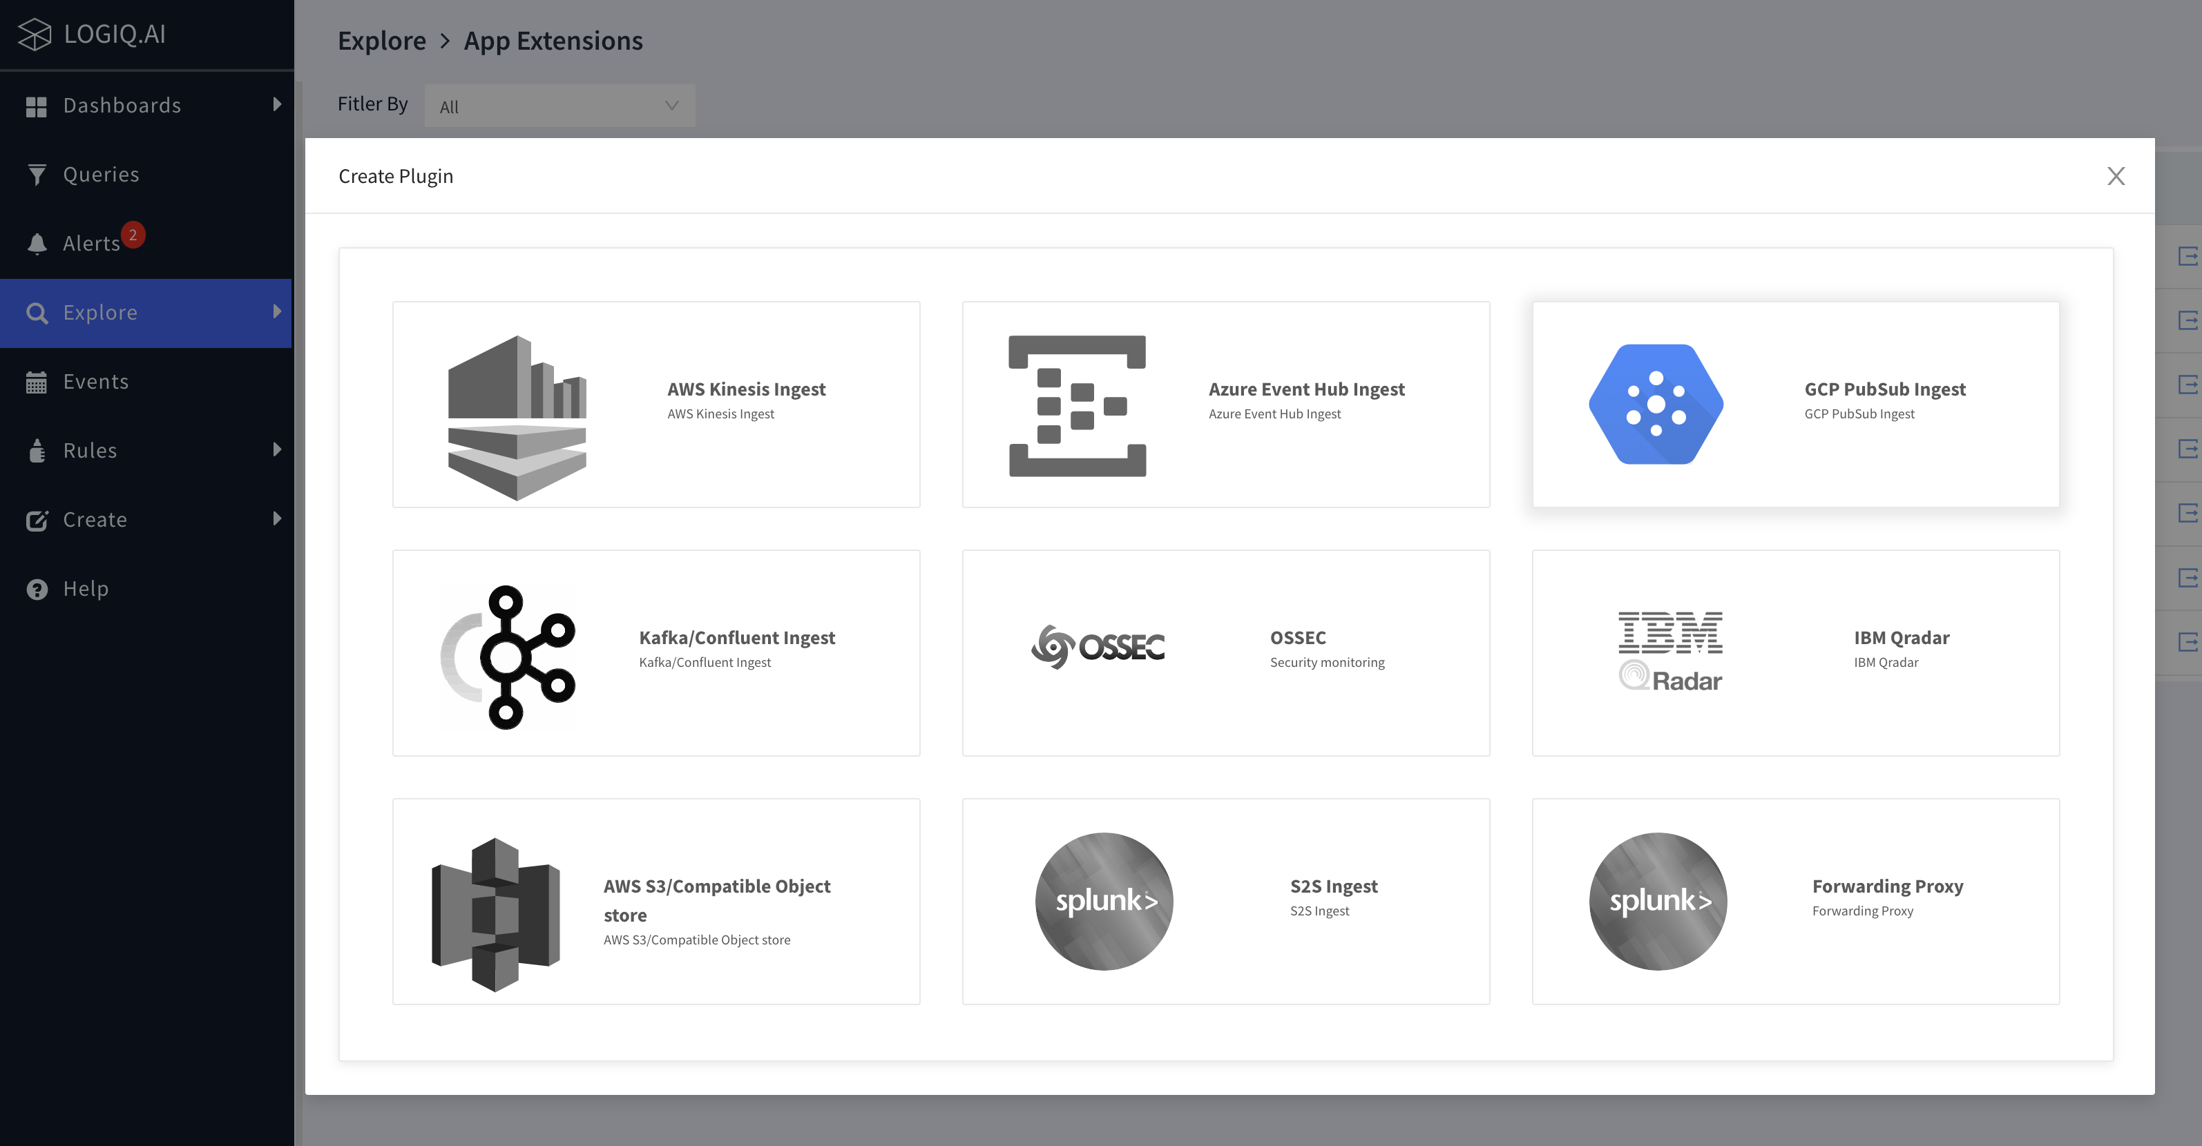Click the OSSEC logo

coord(1098,647)
